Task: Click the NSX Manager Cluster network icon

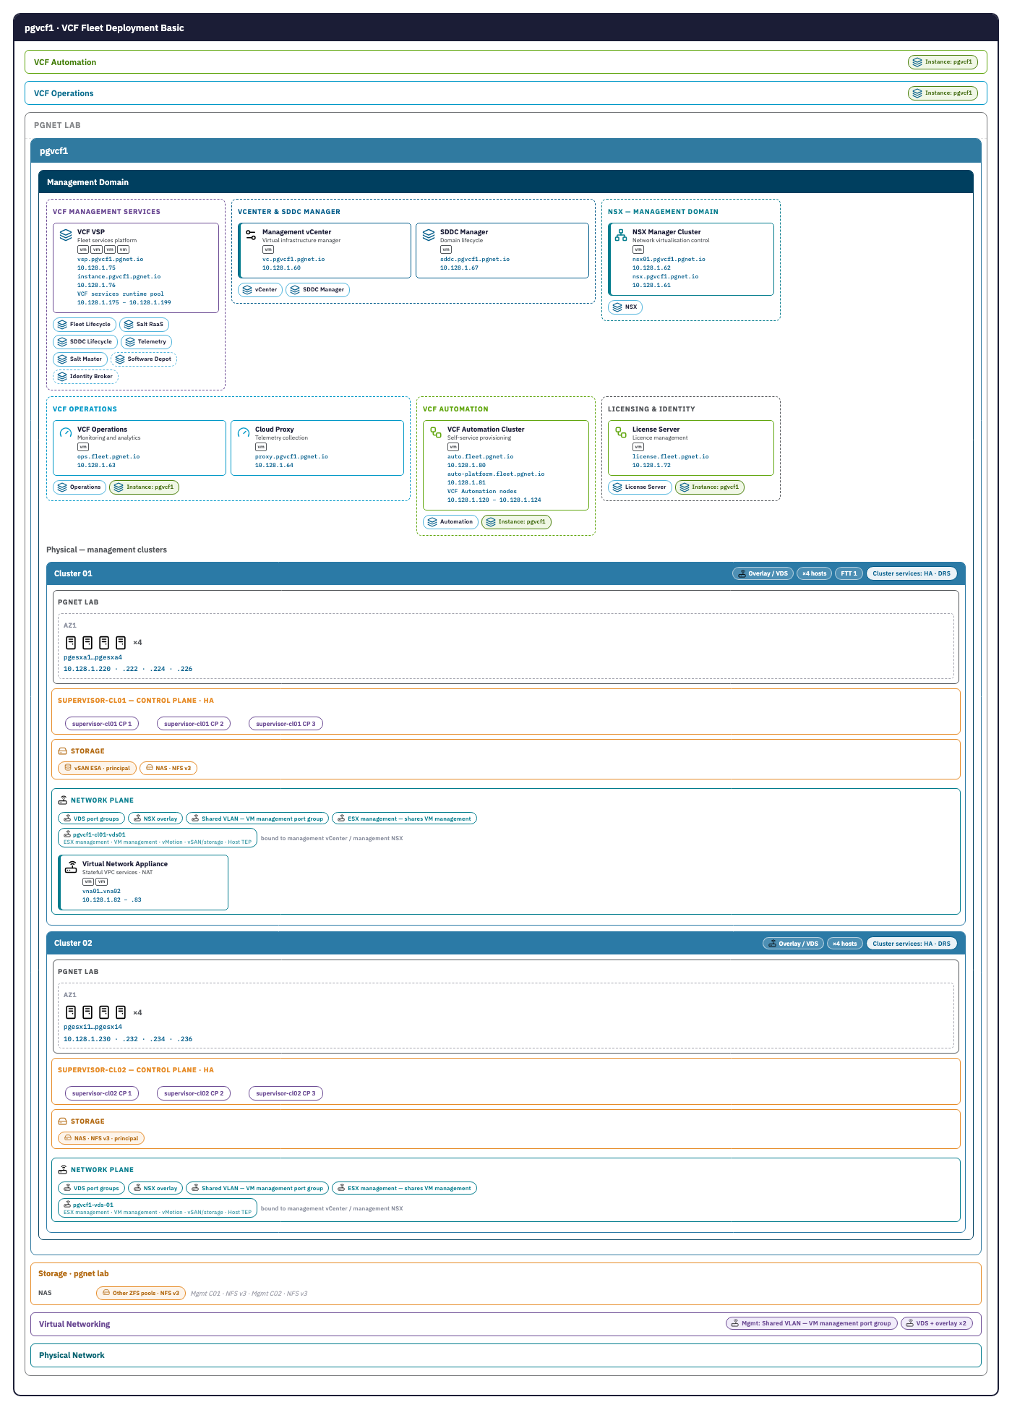Action: tap(621, 235)
